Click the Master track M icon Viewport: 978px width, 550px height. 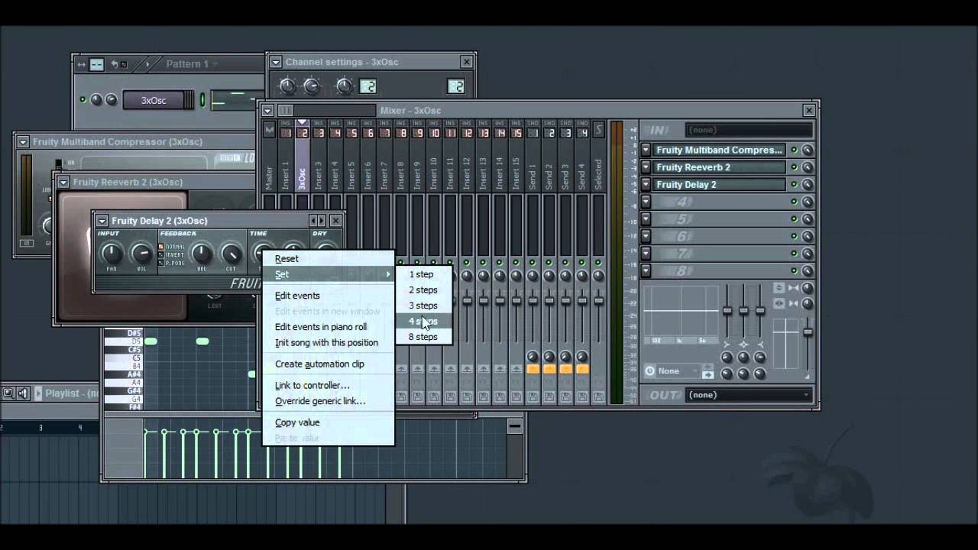[x=269, y=131]
